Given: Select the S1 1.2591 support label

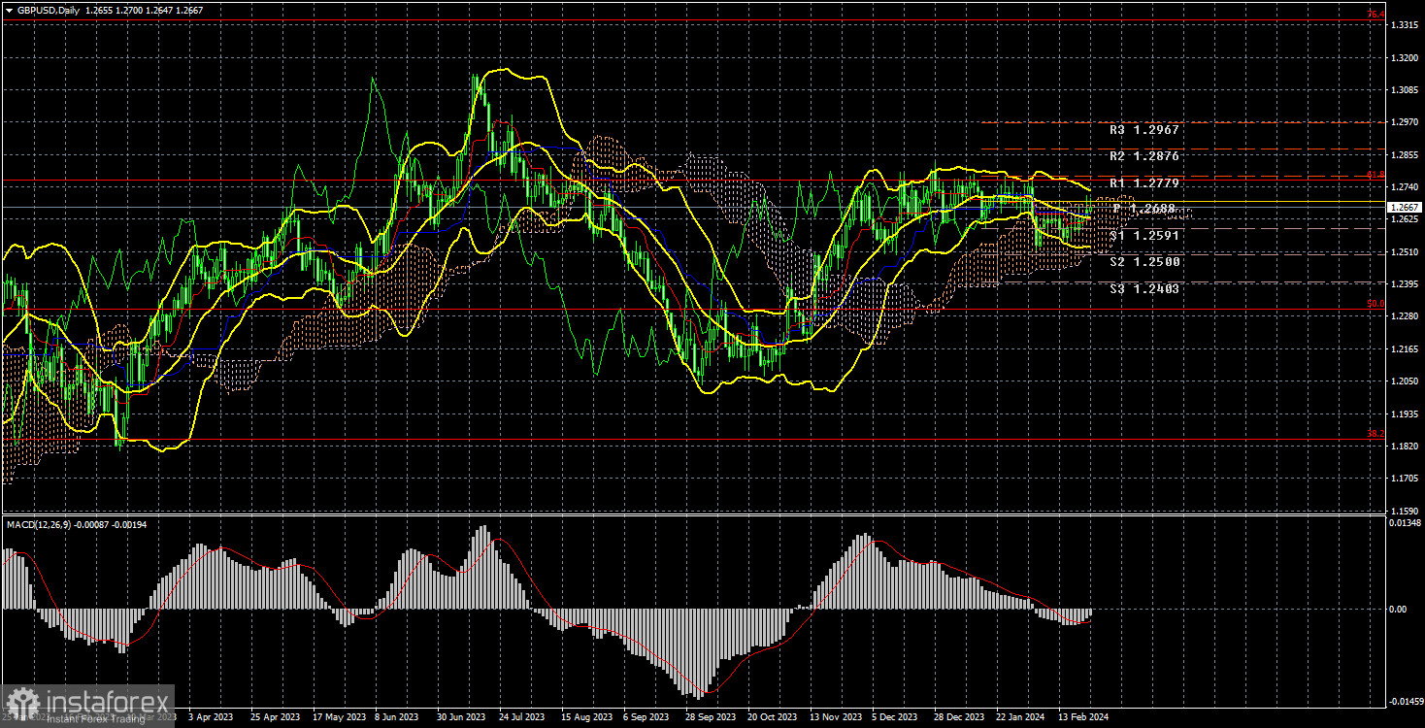Looking at the screenshot, I should pyautogui.click(x=1143, y=235).
